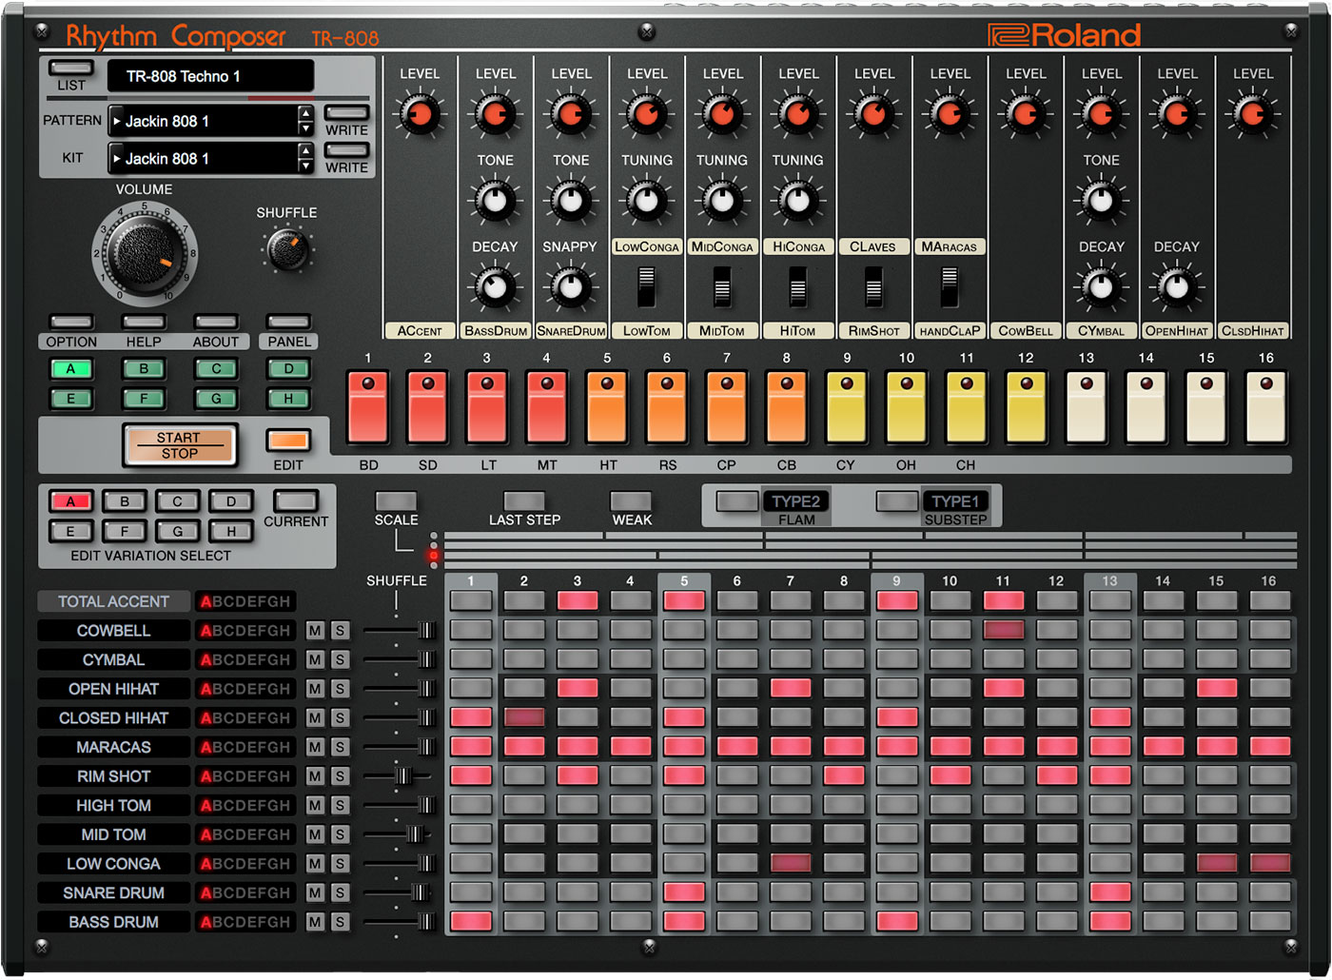
Task: Click the CowBell LEVEL knob
Action: tap(1025, 114)
